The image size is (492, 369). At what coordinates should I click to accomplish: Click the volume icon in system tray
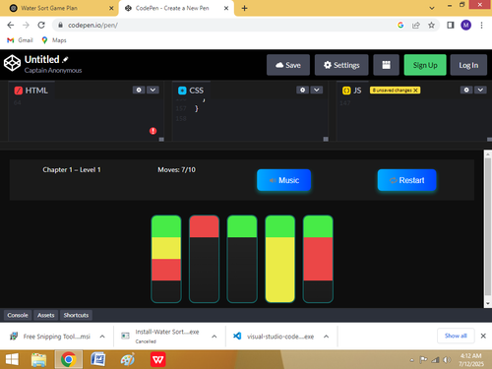click(x=447, y=360)
